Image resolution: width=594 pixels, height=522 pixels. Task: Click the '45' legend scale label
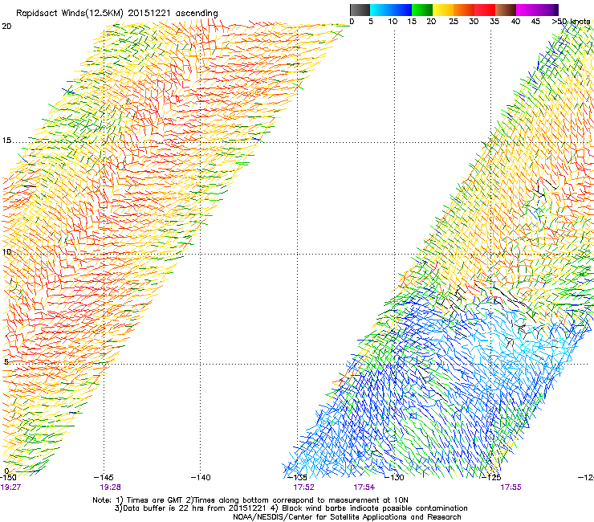[x=535, y=22]
